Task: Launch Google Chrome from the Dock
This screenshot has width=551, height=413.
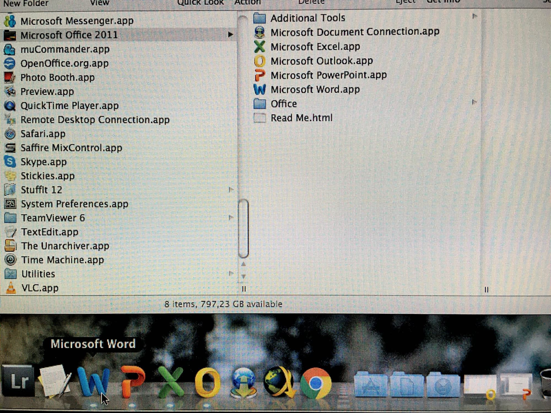Action: [315, 383]
